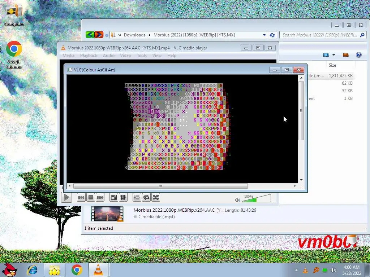Go to previous media in VLC

pyautogui.click(x=81, y=197)
